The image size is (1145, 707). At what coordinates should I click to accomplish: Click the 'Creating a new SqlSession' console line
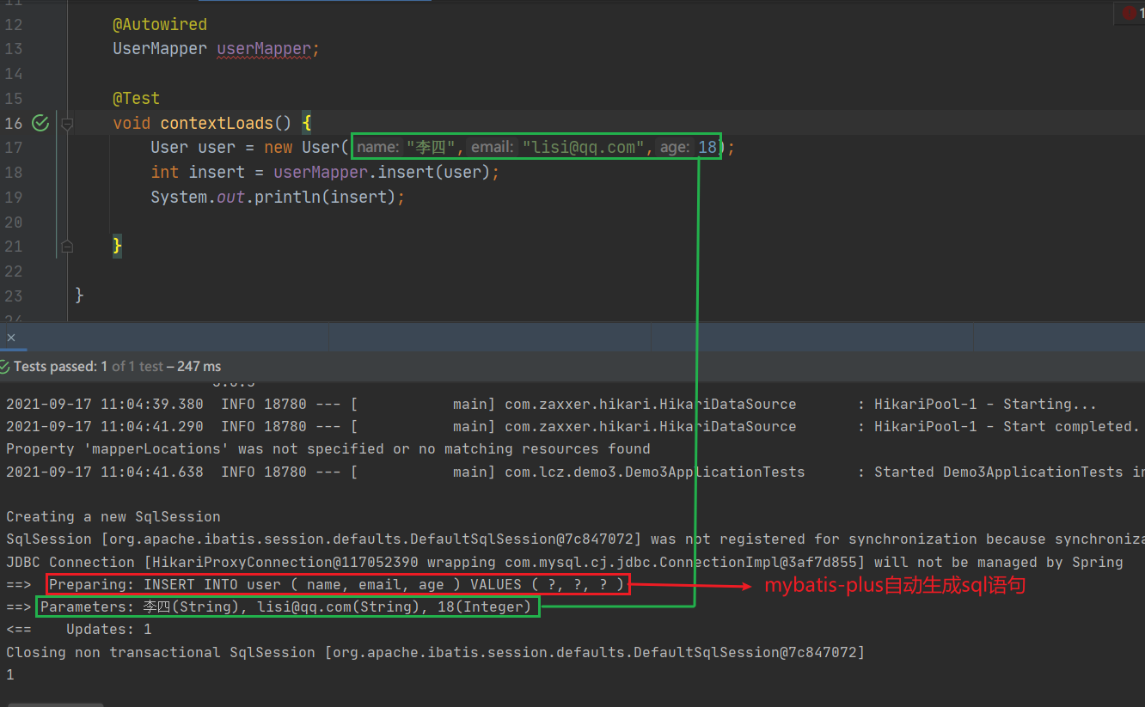tap(113, 517)
